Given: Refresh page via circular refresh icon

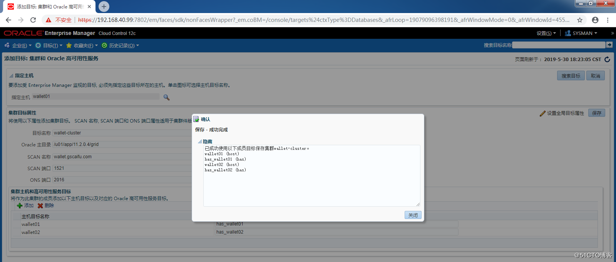Looking at the screenshot, I should pos(607,59).
